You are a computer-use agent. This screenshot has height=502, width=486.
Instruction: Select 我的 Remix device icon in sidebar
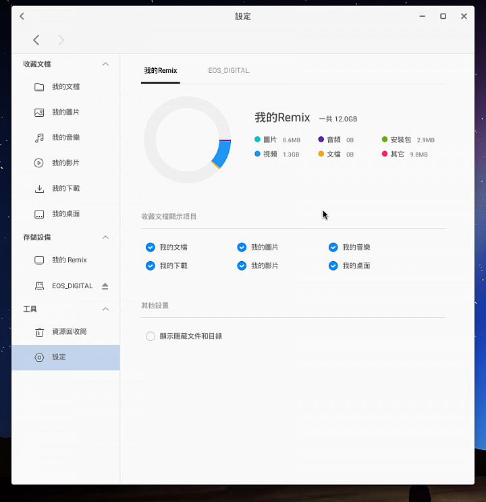pos(39,260)
